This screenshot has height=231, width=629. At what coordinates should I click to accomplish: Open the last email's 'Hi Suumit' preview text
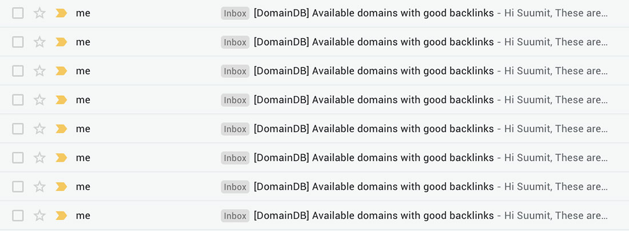click(556, 216)
